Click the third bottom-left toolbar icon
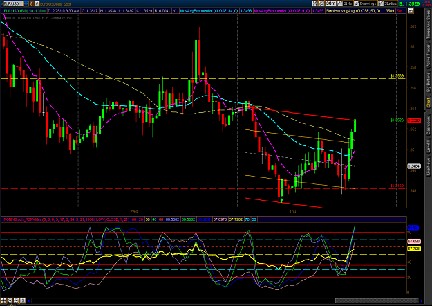The height and width of the screenshot is (306, 432). 17,300
